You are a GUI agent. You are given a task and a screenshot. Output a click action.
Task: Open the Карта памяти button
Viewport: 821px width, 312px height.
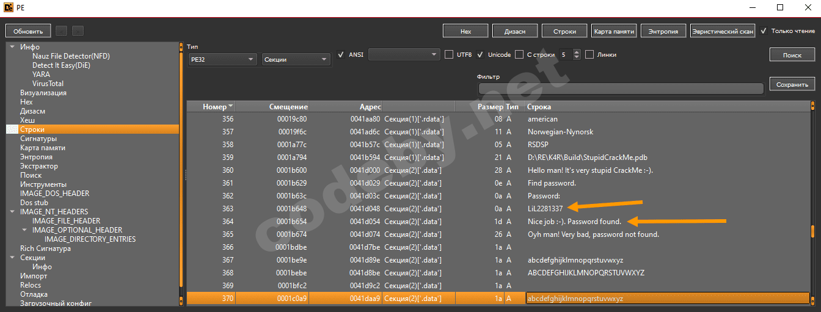tap(614, 31)
